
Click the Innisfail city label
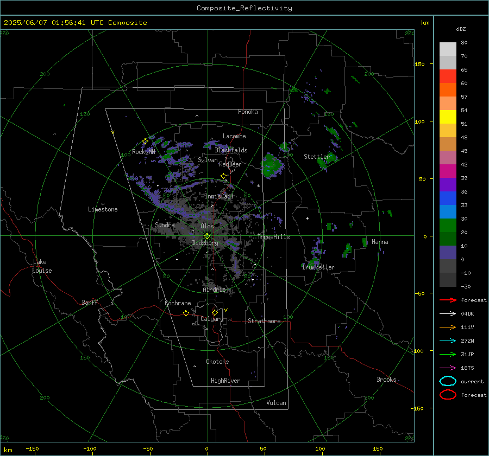(219, 196)
